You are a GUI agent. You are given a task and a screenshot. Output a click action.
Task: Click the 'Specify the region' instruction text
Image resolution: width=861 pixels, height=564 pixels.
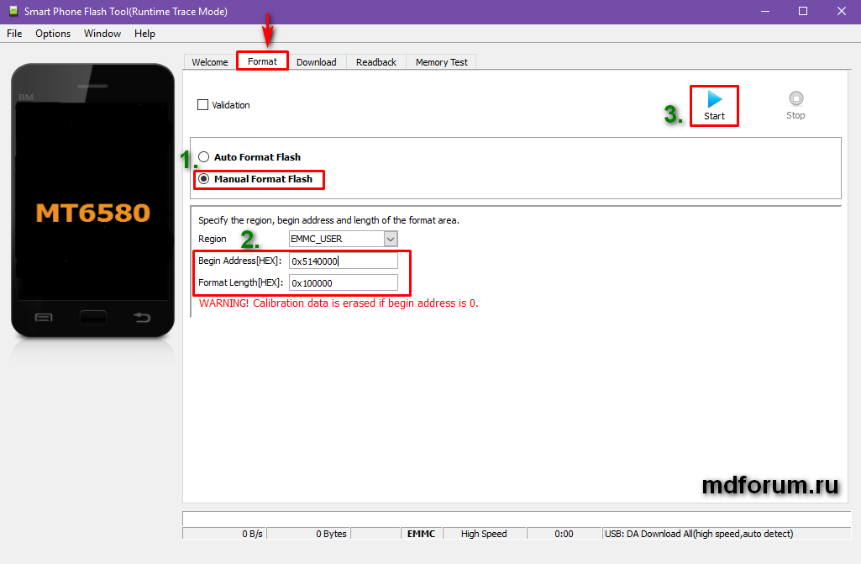328,220
